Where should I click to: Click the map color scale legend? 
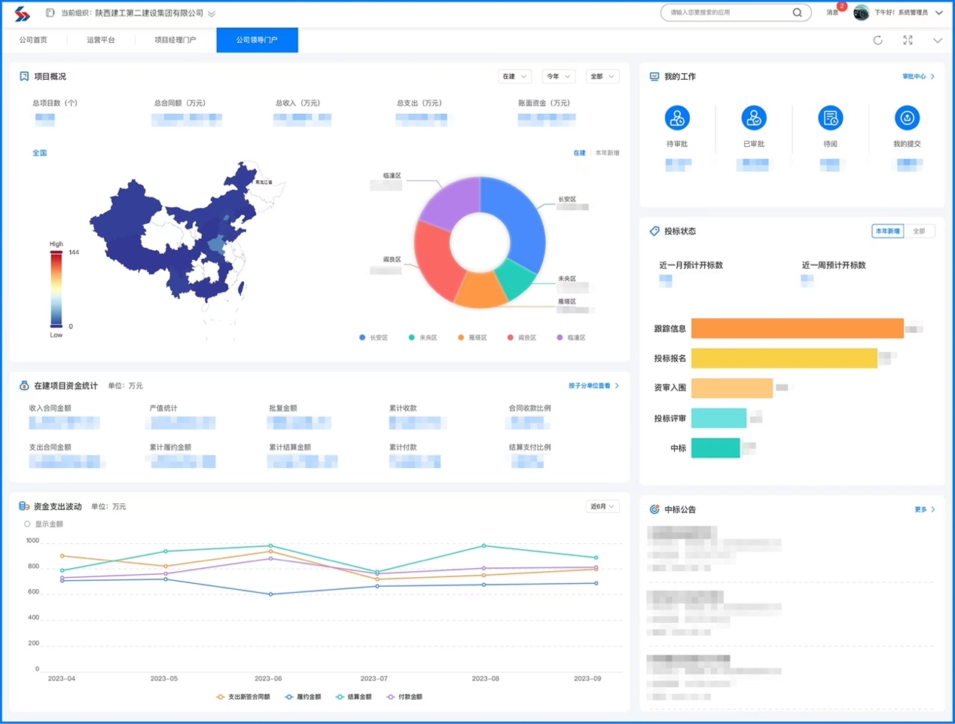click(x=56, y=290)
